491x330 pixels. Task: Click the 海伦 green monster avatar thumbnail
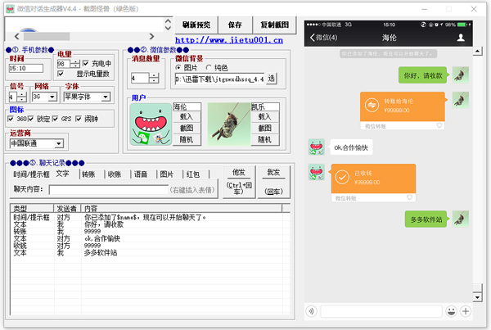pyautogui.click(x=151, y=124)
